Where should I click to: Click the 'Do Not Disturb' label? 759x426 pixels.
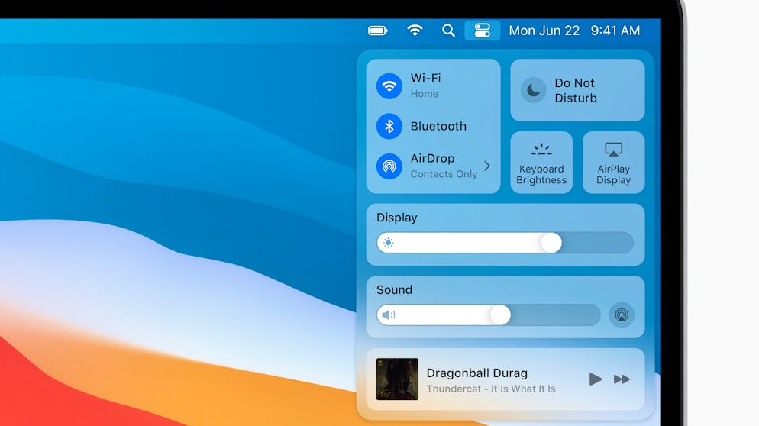point(576,91)
